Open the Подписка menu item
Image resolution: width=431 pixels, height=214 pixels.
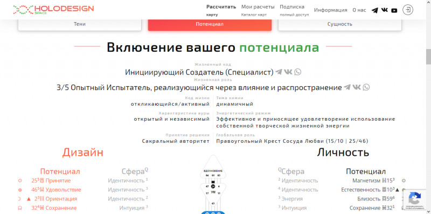coord(294,10)
